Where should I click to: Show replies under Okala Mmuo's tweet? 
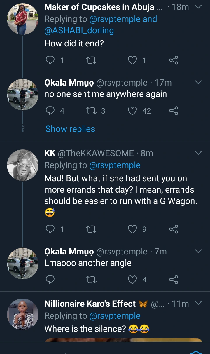[70, 129]
